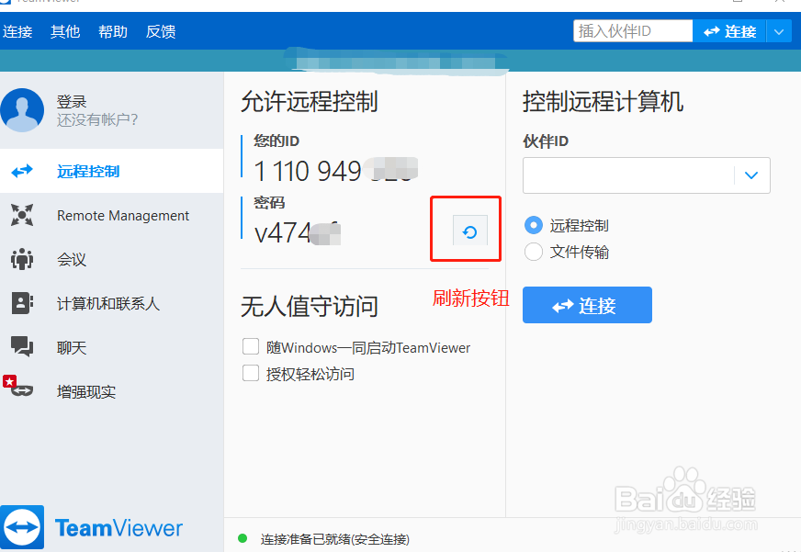
Task: Click the password value v474
Action: tap(282, 233)
